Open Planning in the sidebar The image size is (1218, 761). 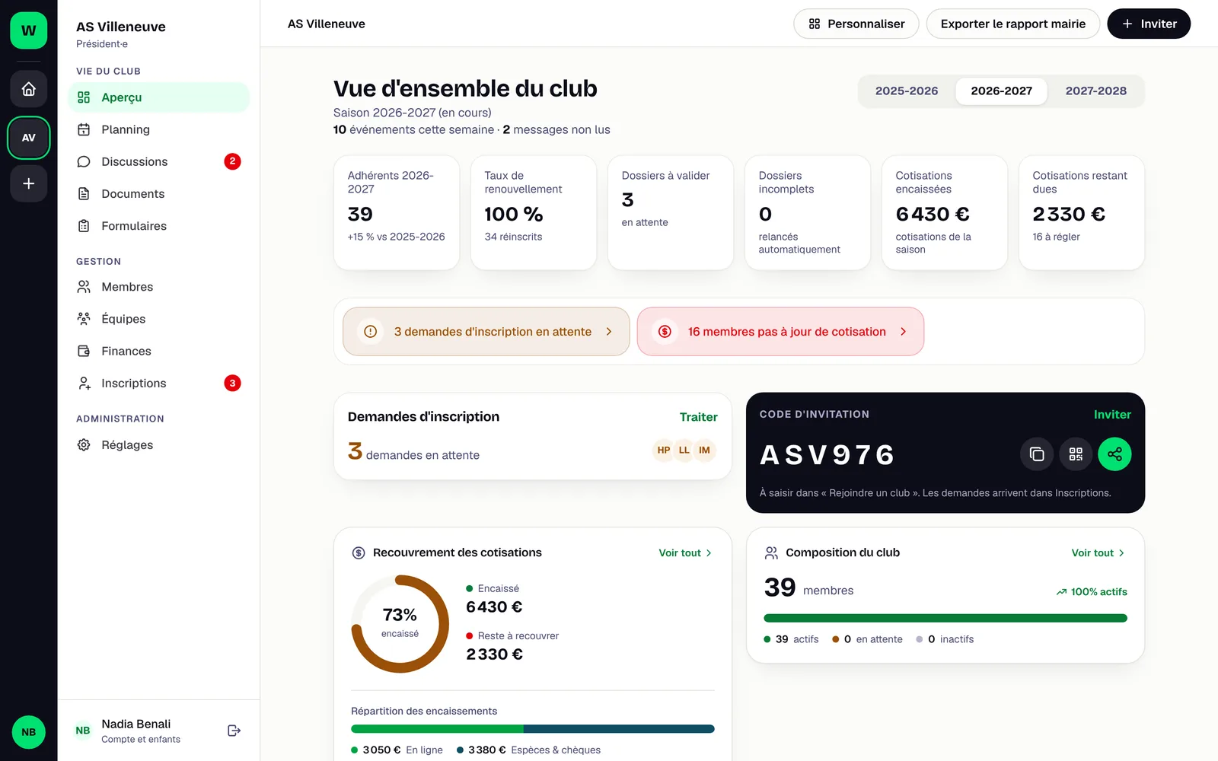[159, 129]
